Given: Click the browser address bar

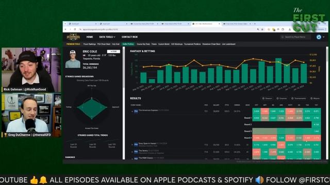Looking at the screenshot, I should 169,30.
